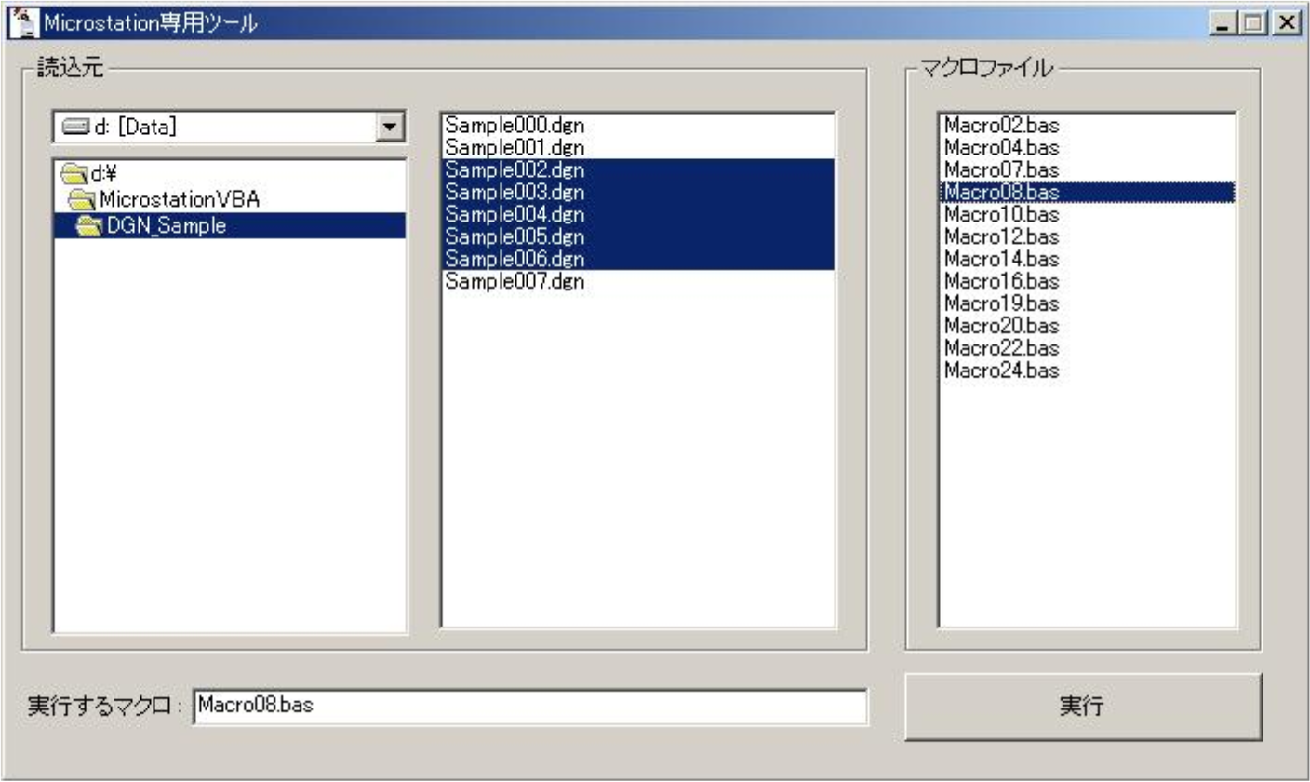The width and height of the screenshot is (1310, 782).
Task: Choose Macro12.bas in the macro list
Action: point(1087,236)
